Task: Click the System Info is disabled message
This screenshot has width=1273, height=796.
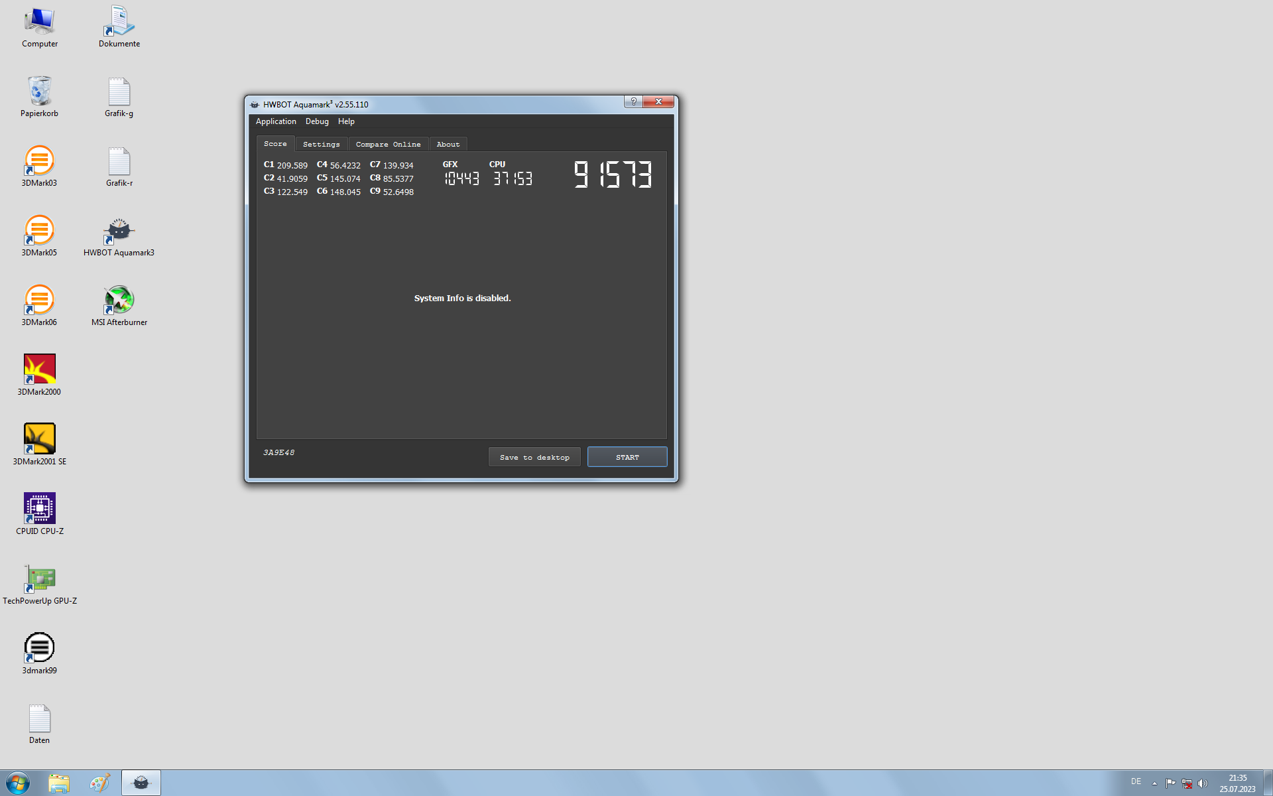Action: (462, 298)
